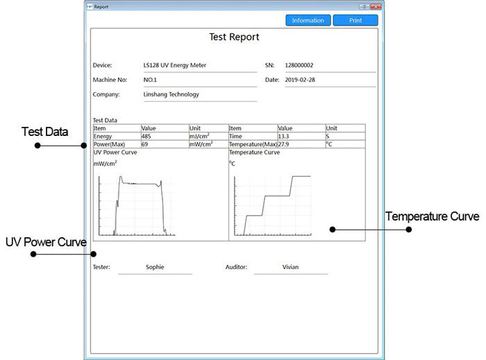This screenshot has height=360, width=486.
Task: Select the Machine No field NO.1
Action: [200, 80]
